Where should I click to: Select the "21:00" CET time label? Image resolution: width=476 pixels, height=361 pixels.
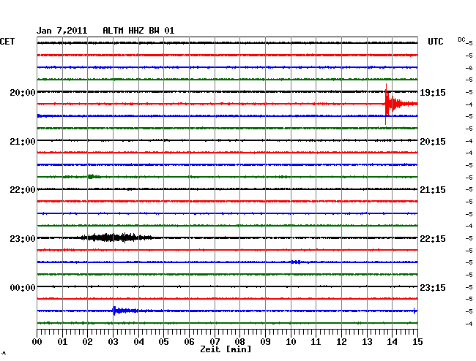click(23, 142)
